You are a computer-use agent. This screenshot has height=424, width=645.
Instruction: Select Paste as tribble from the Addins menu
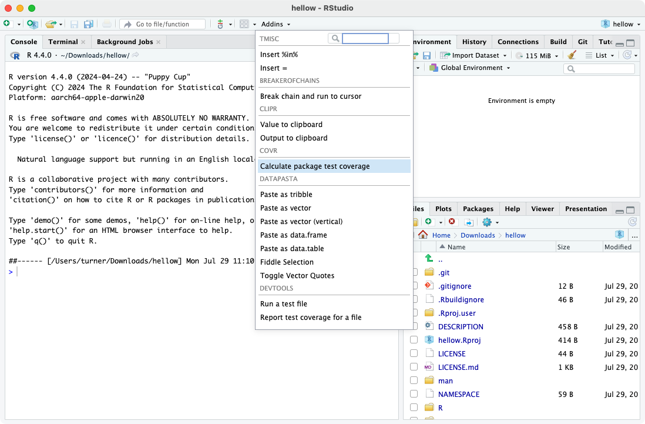(286, 194)
